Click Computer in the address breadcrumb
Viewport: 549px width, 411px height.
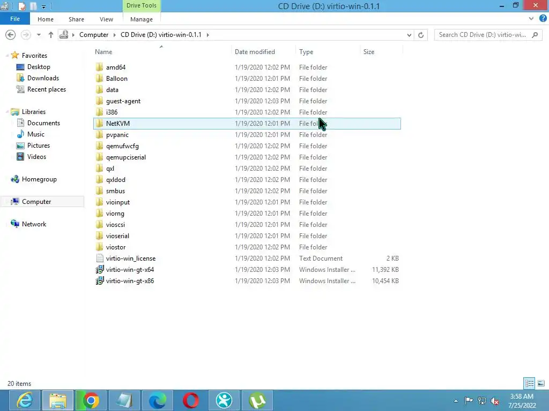[94, 35]
